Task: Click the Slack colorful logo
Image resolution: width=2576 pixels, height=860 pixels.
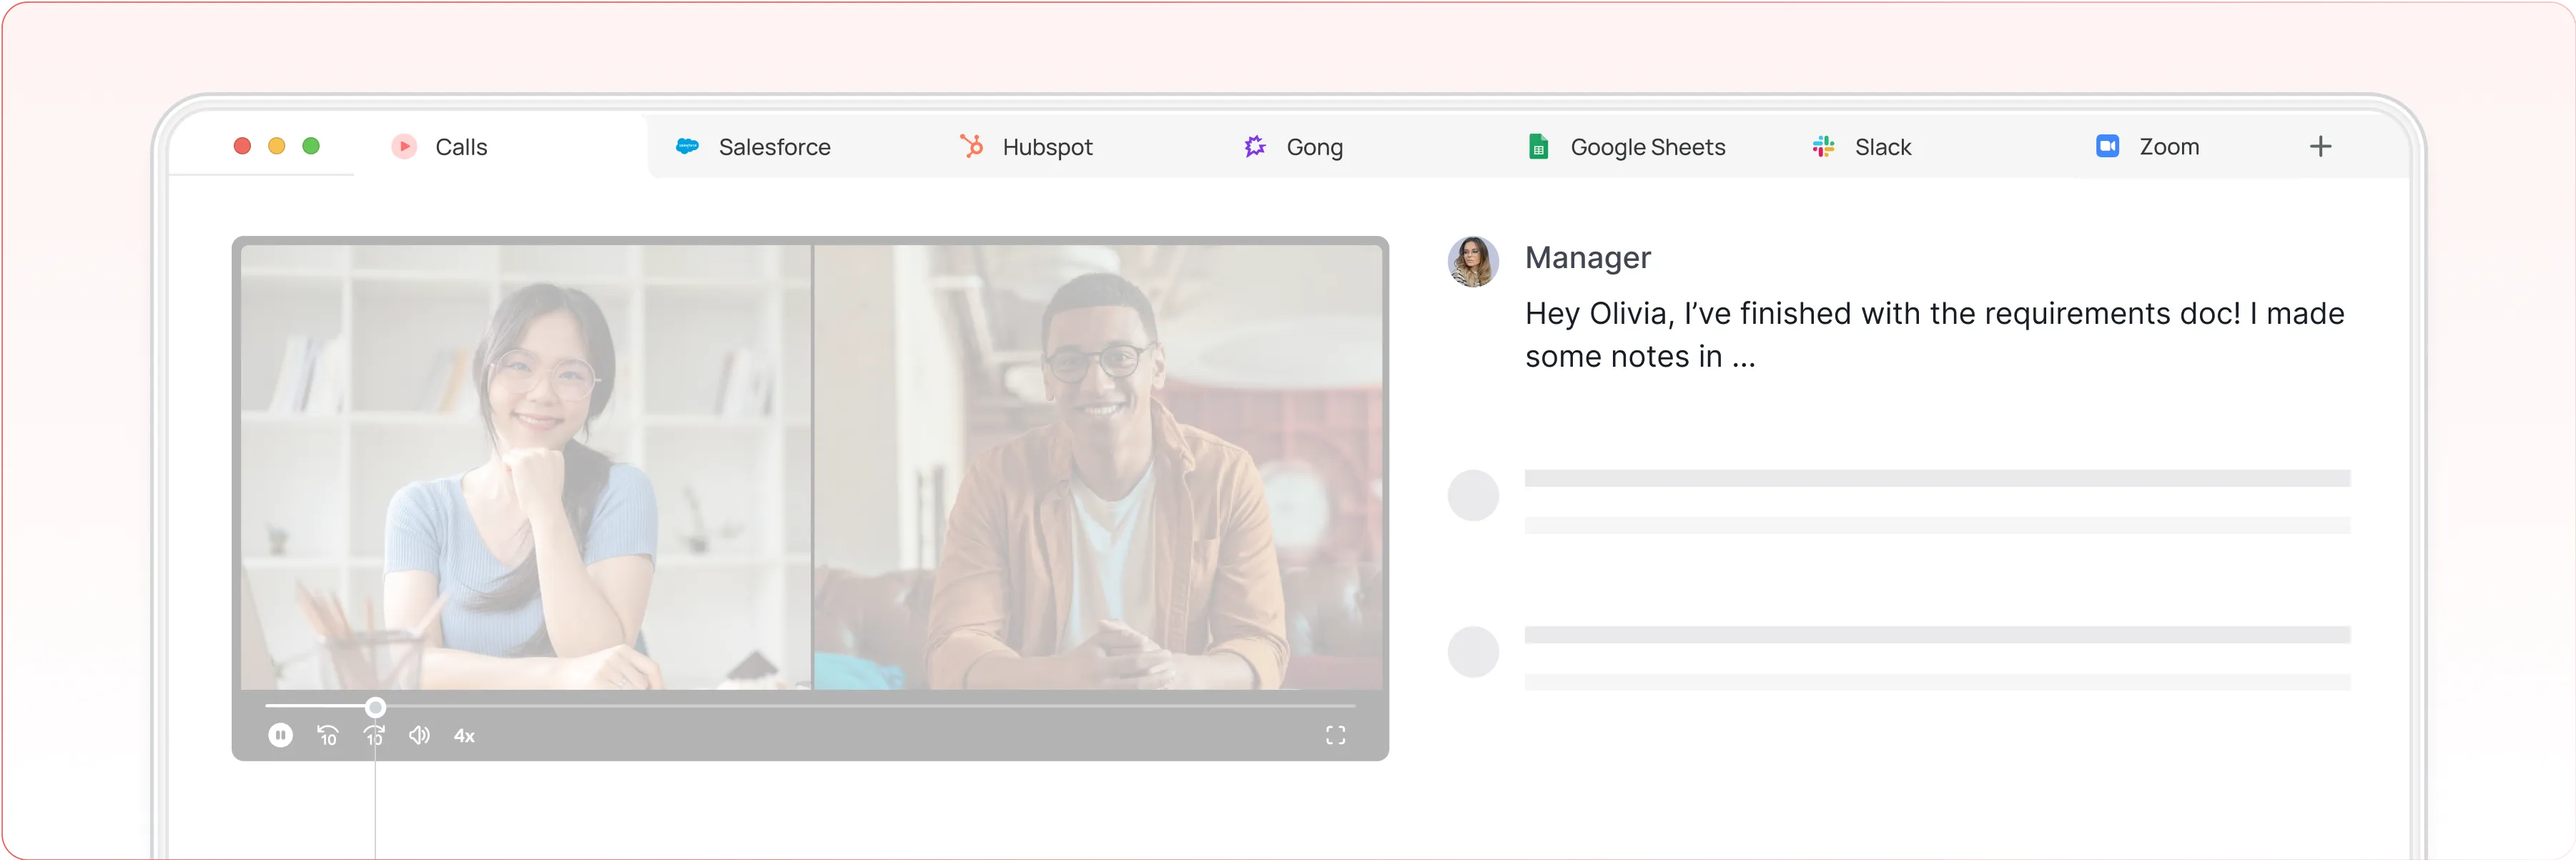Action: tap(1823, 147)
